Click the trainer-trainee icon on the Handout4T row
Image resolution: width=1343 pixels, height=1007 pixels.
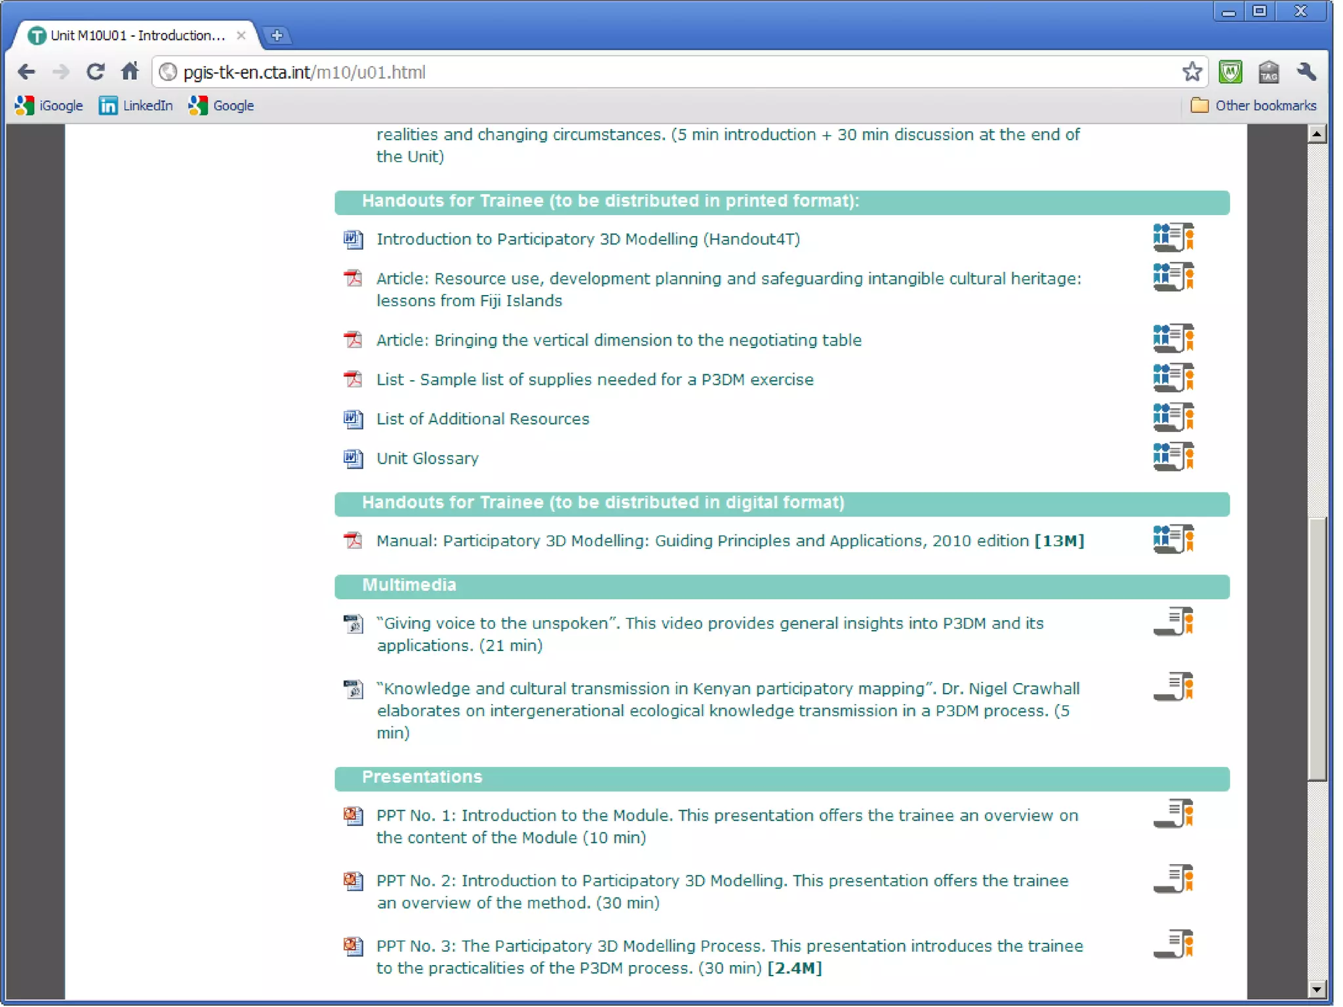(1173, 237)
